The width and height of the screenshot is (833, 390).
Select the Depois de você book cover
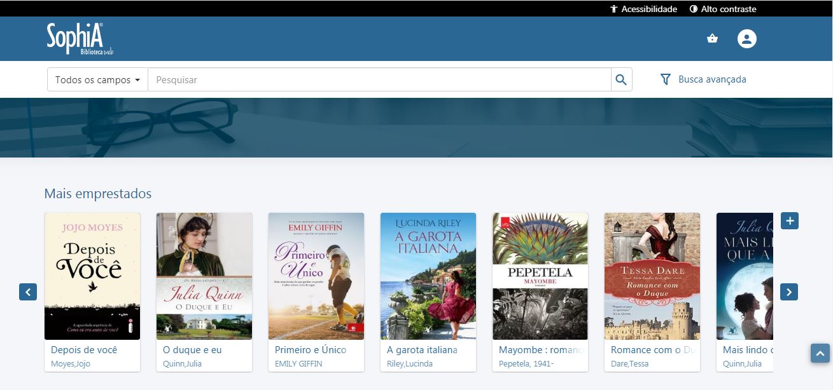(x=92, y=276)
